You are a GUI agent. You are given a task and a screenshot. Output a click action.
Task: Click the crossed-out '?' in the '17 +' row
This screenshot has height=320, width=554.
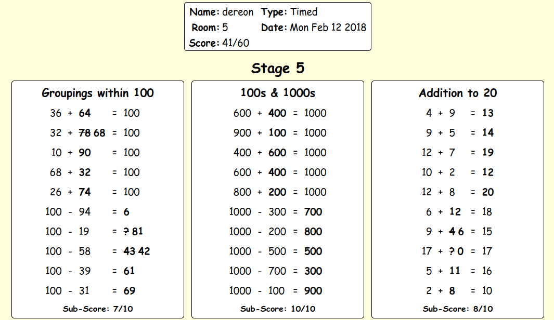click(x=452, y=251)
